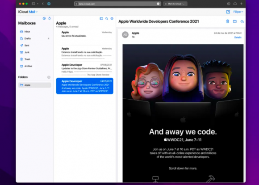This screenshot has height=185, width=259.
Task: Click the lamp icon in the email
Action: 155,179
